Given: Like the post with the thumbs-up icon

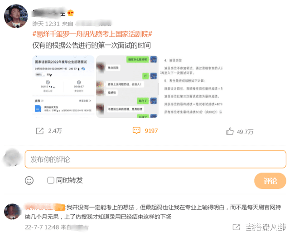Looking at the screenshot, I should click(230, 131).
